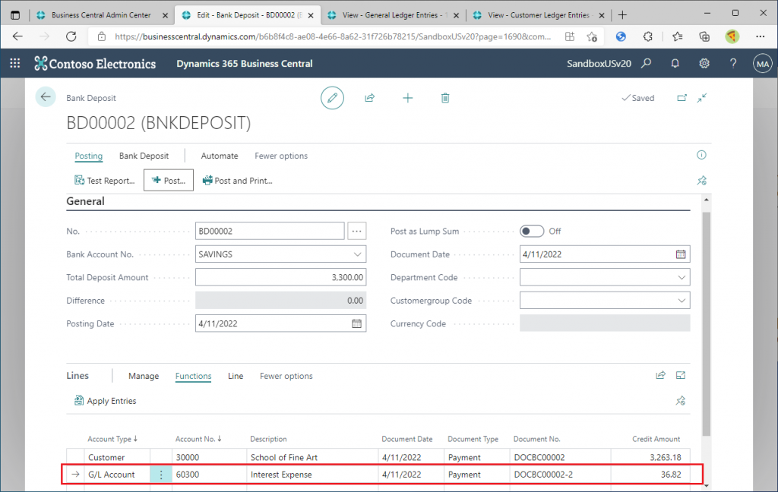Click the Customer account type cell
The image size is (778, 492).
click(117, 457)
